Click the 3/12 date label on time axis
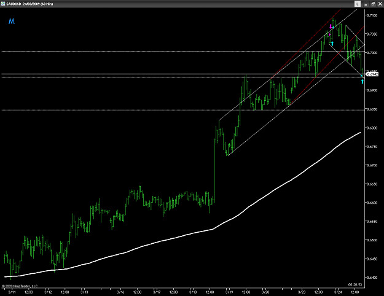Screen dimensions: 384x296 tap(49, 292)
